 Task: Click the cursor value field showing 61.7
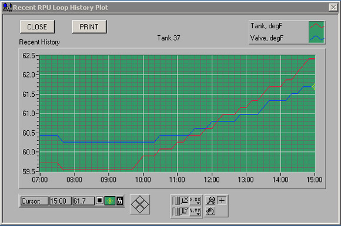pyautogui.click(x=83, y=201)
